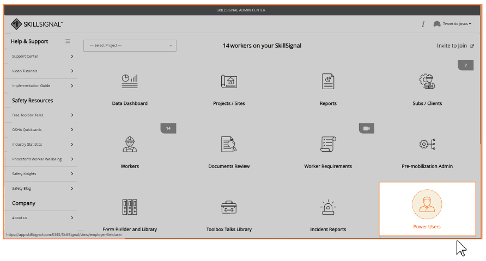Viewport: 486px width, 261px height.
Task: Open the Tweet de Jesus user menu
Action: (457, 24)
